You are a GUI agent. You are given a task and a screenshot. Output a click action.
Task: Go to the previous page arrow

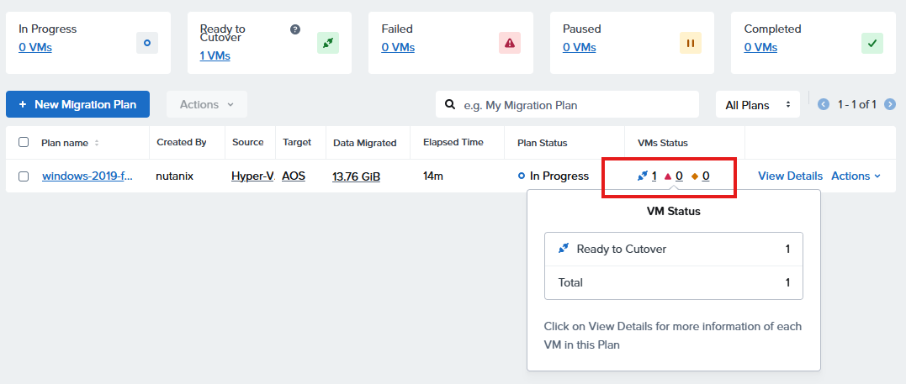coord(824,104)
